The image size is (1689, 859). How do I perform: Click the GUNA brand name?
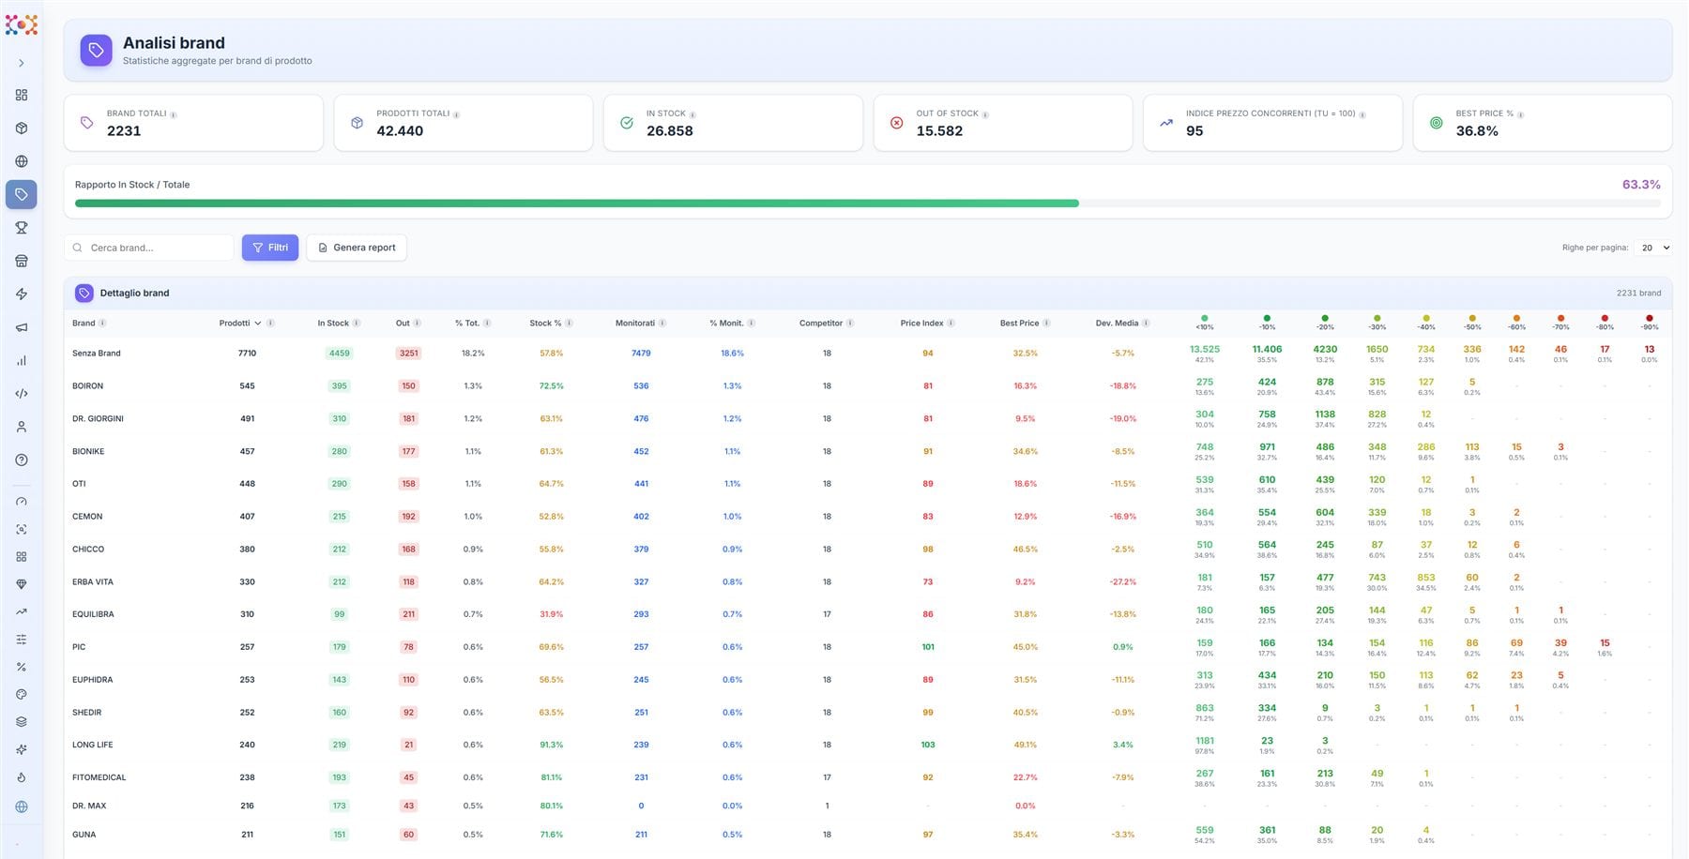(x=84, y=835)
